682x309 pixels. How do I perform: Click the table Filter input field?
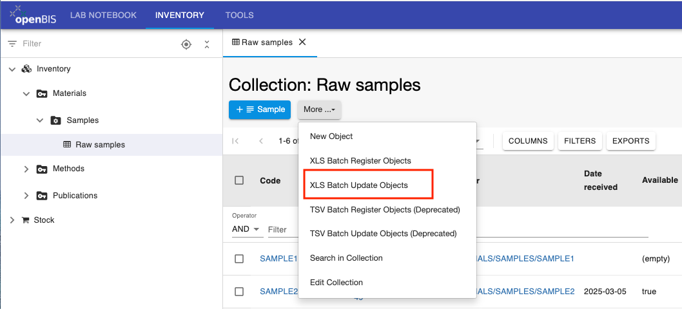[x=283, y=229]
